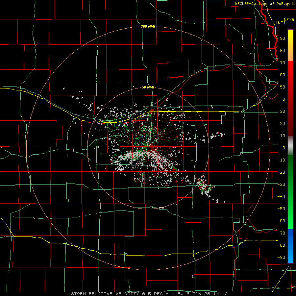Click the "NEXLAB-College of DuPage" header text

point(263,4)
